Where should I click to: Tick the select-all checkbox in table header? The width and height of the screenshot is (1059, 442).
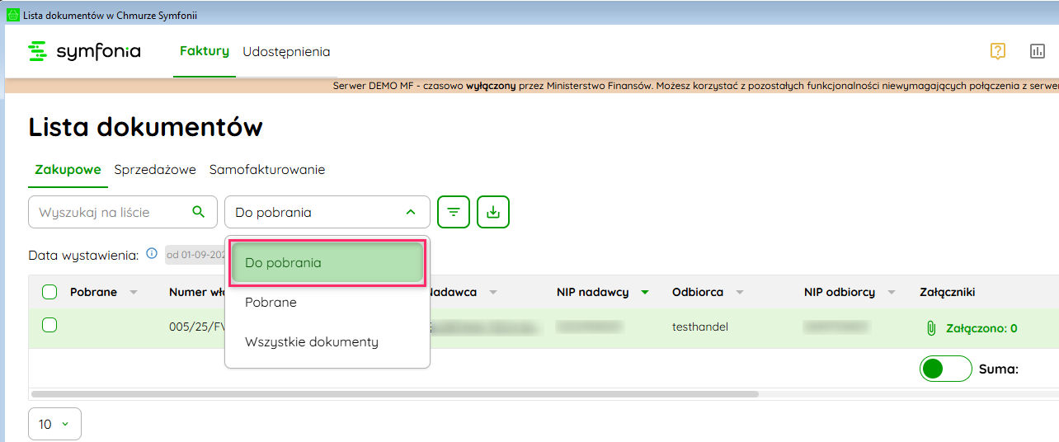(49, 292)
